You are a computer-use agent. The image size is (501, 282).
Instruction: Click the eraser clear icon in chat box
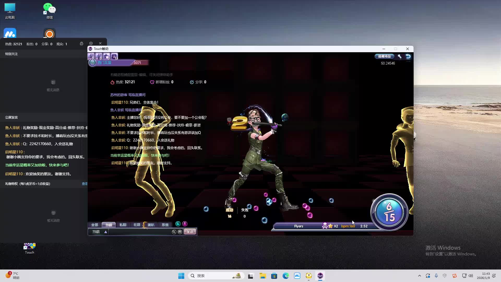pos(174,232)
